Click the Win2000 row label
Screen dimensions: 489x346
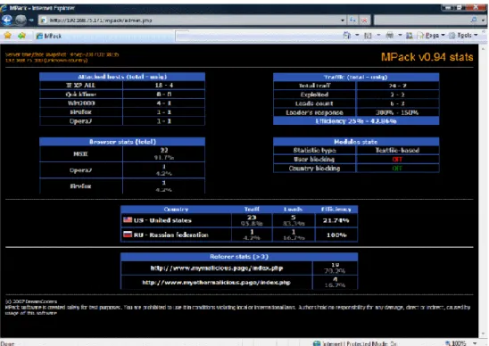81,103
